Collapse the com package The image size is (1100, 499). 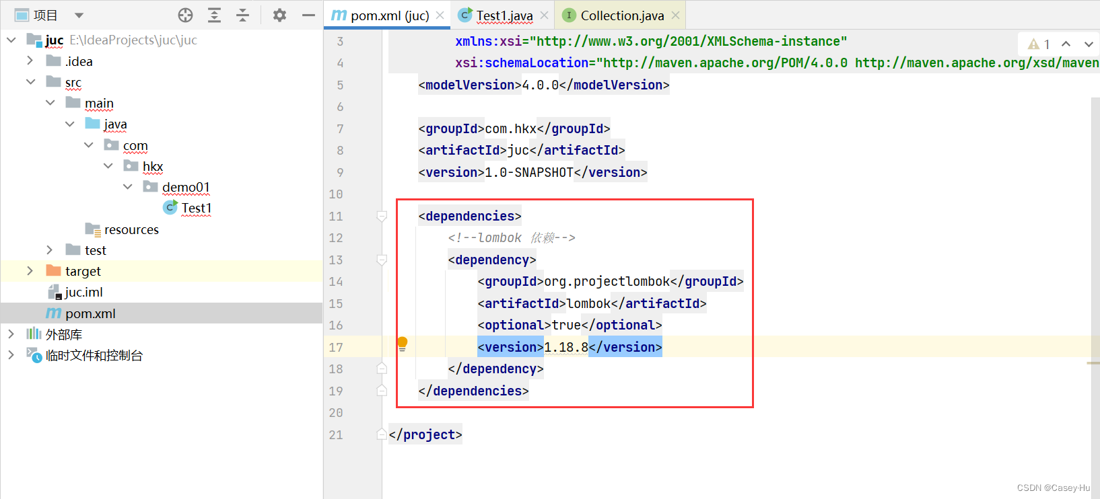89,145
